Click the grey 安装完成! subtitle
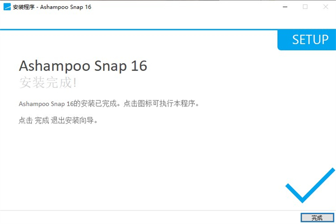The image size is (336, 224). tap(48, 83)
